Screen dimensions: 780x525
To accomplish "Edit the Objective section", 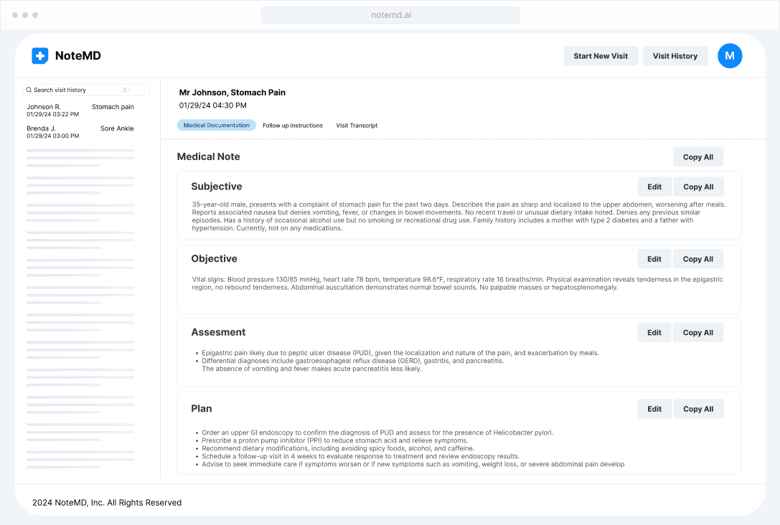I will pos(654,259).
